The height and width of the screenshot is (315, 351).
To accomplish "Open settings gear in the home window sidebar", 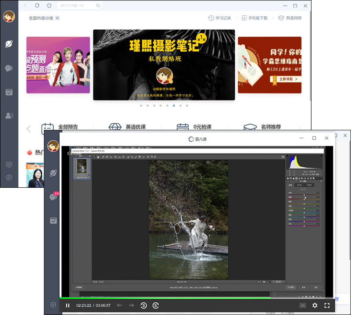I will tap(9, 178).
